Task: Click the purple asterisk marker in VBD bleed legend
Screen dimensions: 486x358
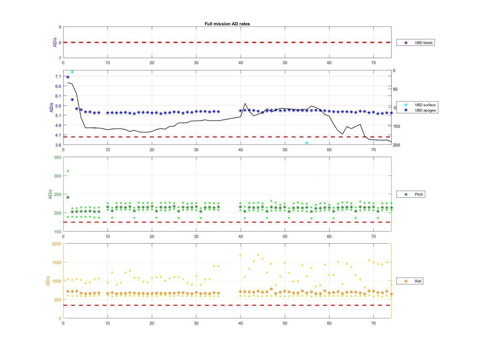Action: point(406,42)
